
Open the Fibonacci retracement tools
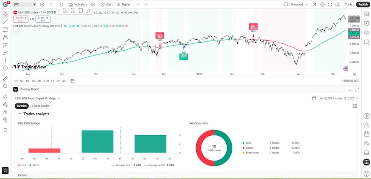[5, 30]
